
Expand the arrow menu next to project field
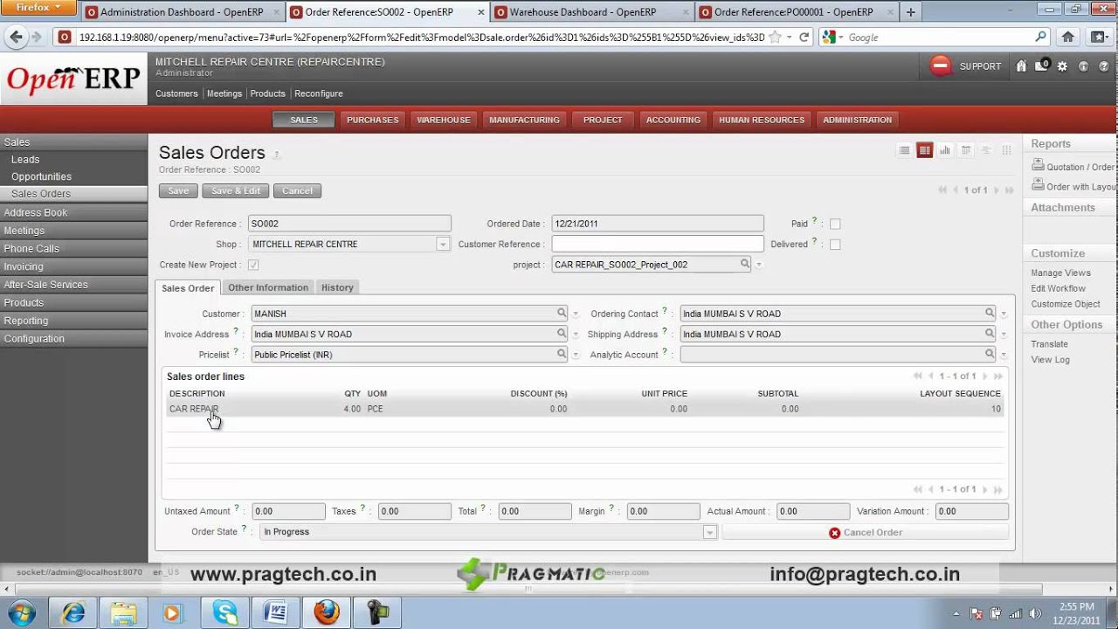(759, 266)
